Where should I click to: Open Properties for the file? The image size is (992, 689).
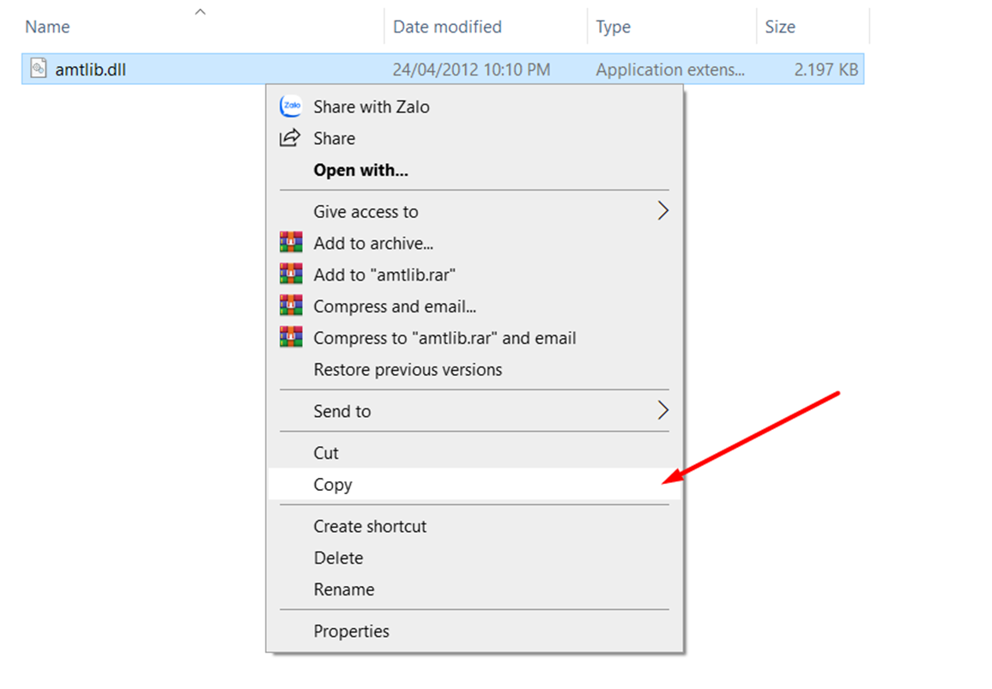point(475,632)
